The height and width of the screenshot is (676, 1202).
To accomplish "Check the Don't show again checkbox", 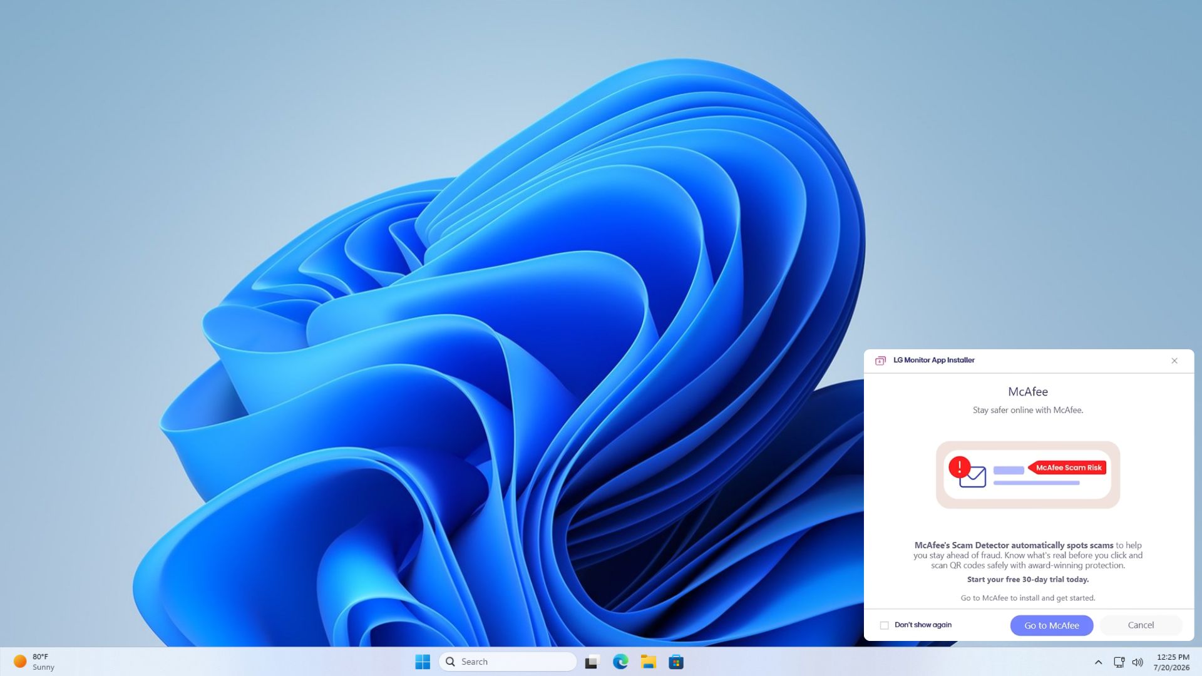I will click(884, 625).
